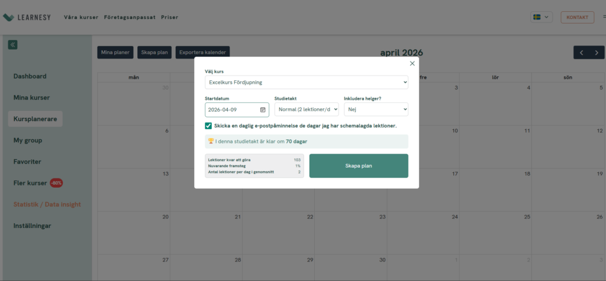Click the Startdatum date field
Screen dimensions: 606x281
pos(232,110)
